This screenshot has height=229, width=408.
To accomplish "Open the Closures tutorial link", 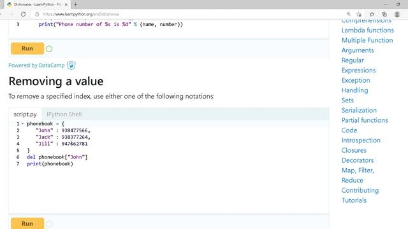I will tap(354, 150).
